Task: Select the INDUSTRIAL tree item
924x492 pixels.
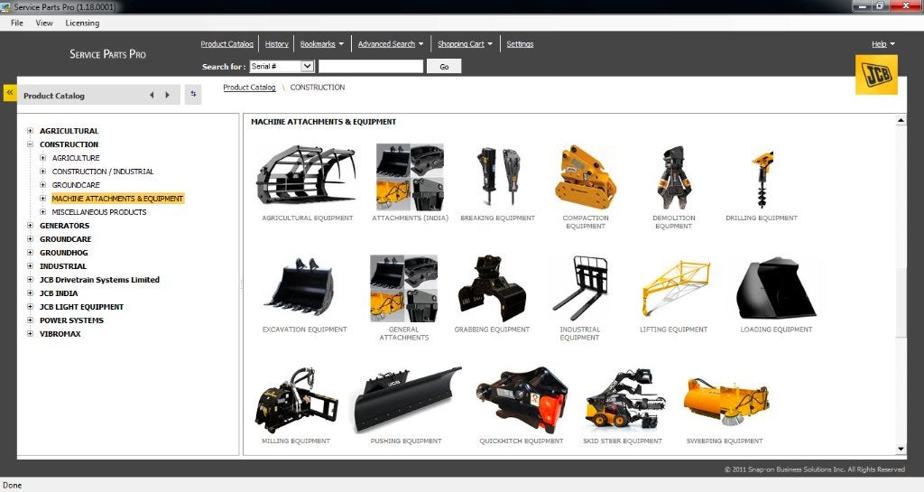Action: (63, 266)
